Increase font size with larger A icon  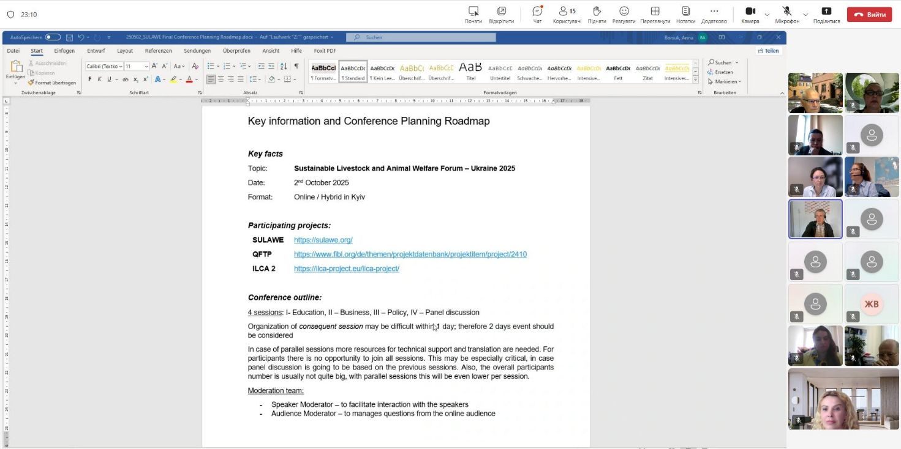[154, 66]
